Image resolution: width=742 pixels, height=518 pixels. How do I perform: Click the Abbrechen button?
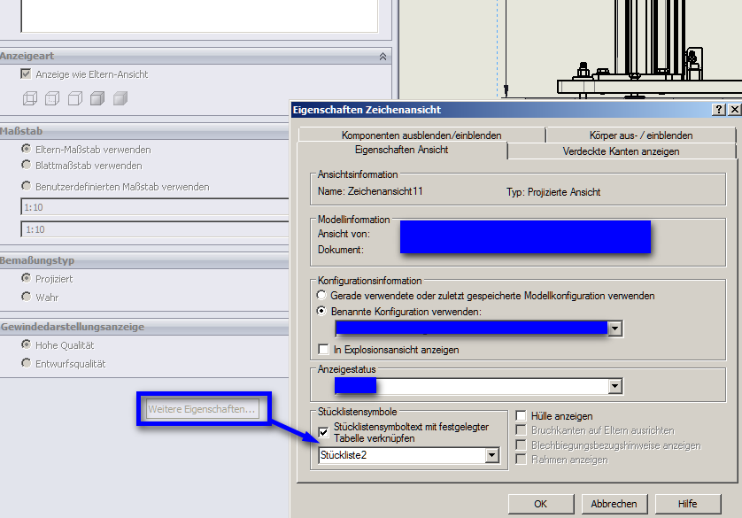614,504
